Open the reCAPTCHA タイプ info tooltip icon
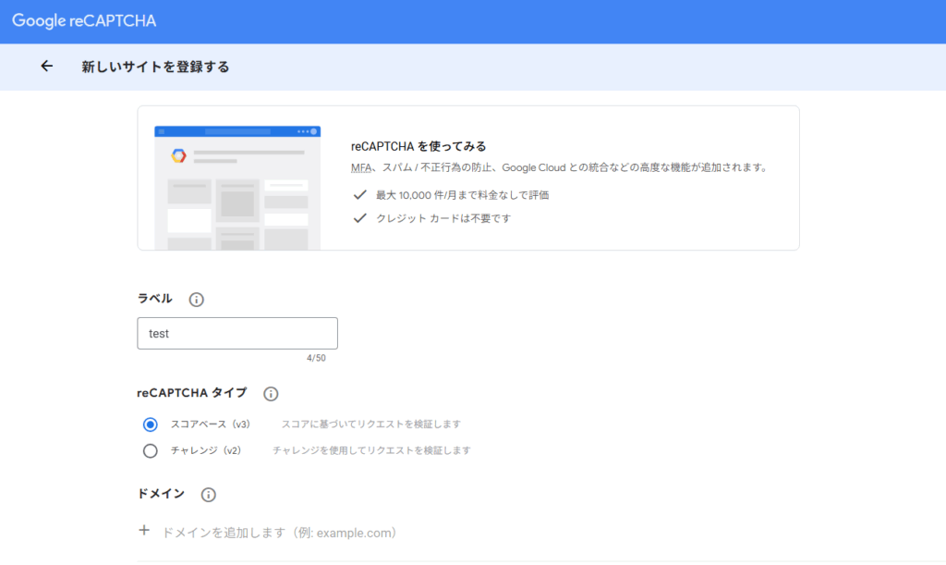Screen dimensions: 946x565 [271, 394]
